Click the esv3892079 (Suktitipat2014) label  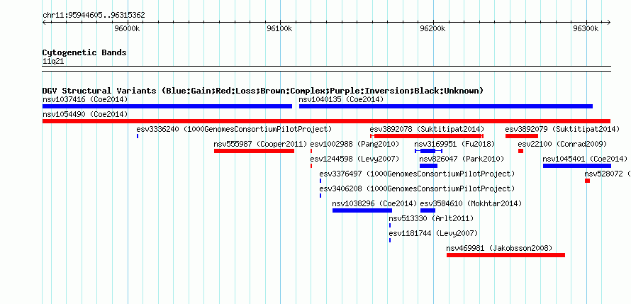tap(562, 129)
